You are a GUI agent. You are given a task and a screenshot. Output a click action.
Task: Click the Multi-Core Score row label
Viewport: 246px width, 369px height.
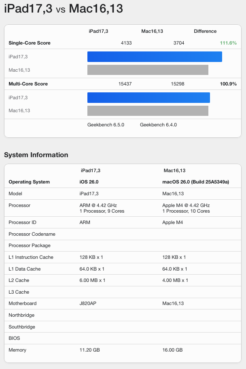click(x=28, y=84)
